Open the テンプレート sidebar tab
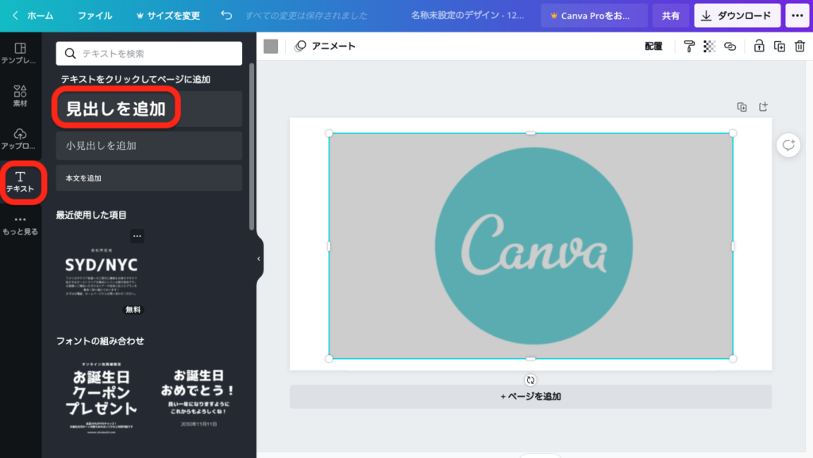Image resolution: width=813 pixels, height=458 pixels. tap(20, 53)
